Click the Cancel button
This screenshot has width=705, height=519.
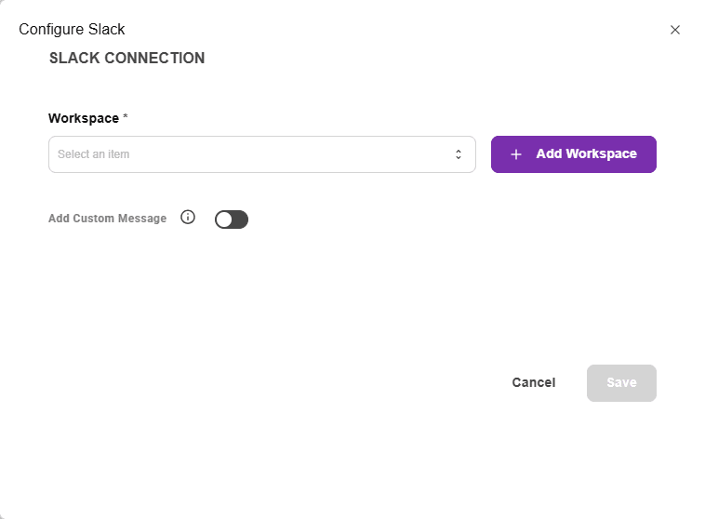[534, 382]
